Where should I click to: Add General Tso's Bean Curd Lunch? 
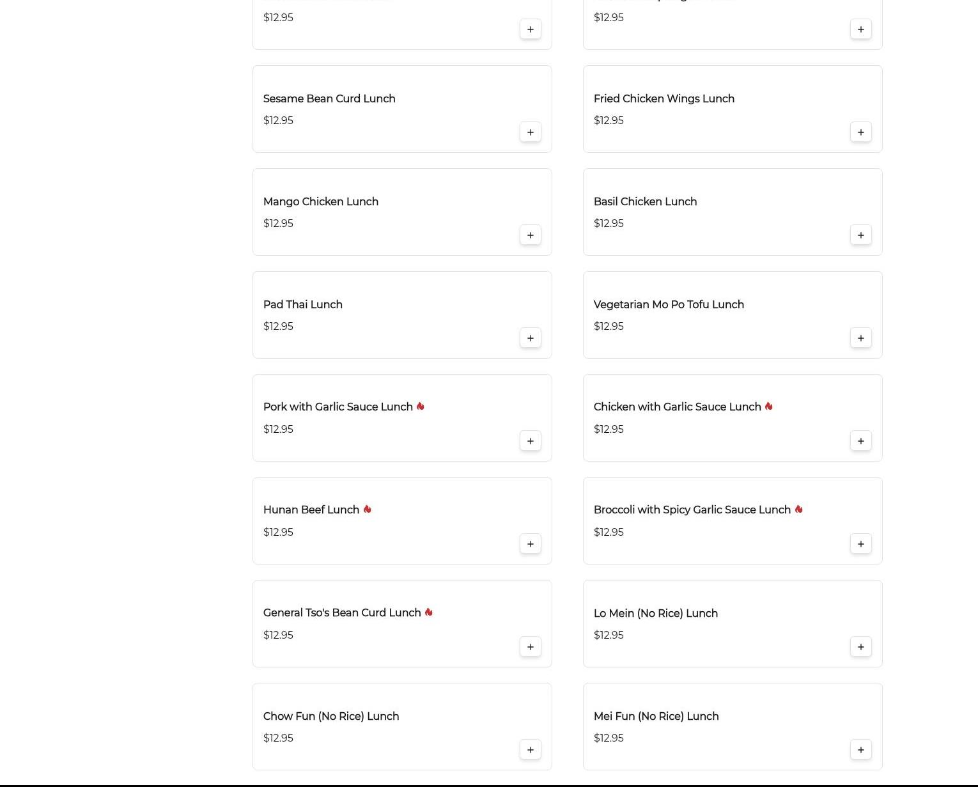(531, 647)
